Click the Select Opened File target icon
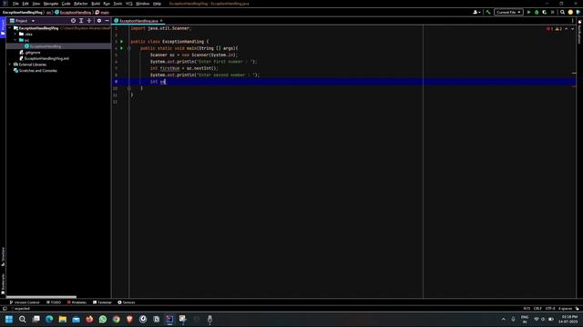The width and height of the screenshot is (583, 327). [x=73, y=21]
